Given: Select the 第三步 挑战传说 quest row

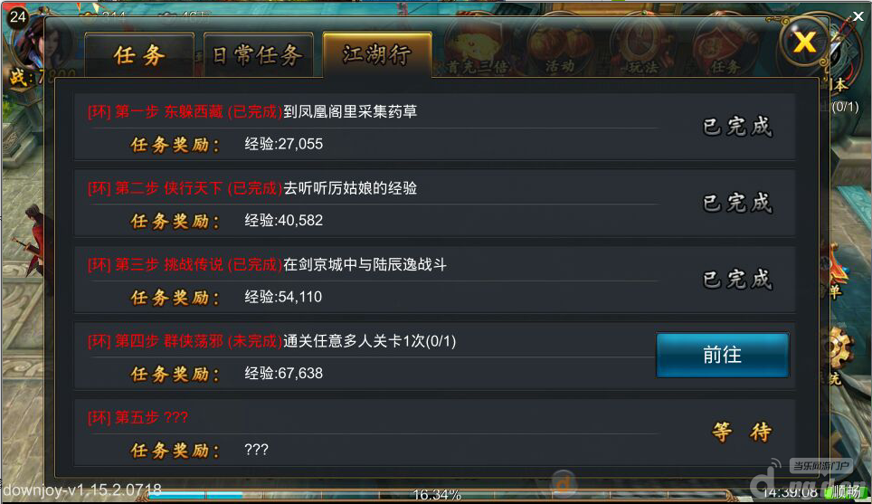Looking at the screenshot, I should (x=434, y=281).
